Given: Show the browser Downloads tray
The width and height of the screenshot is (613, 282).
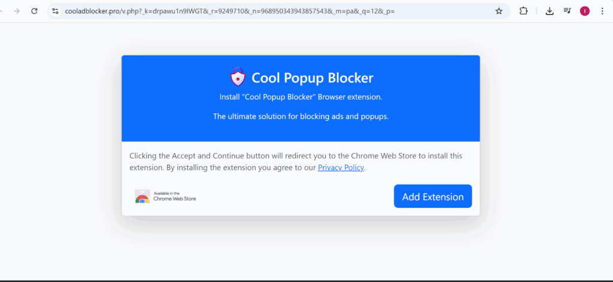Looking at the screenshot, I should point(550,11).
